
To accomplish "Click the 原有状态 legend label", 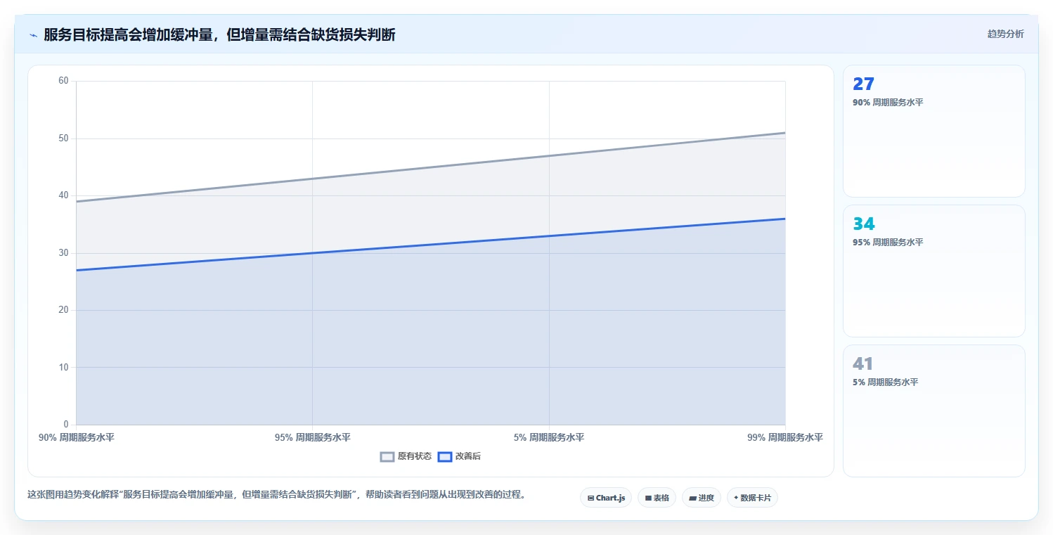I will pos(415,456).
